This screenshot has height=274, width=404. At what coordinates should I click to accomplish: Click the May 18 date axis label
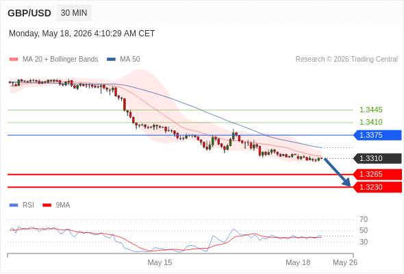(x=298, y=262)
